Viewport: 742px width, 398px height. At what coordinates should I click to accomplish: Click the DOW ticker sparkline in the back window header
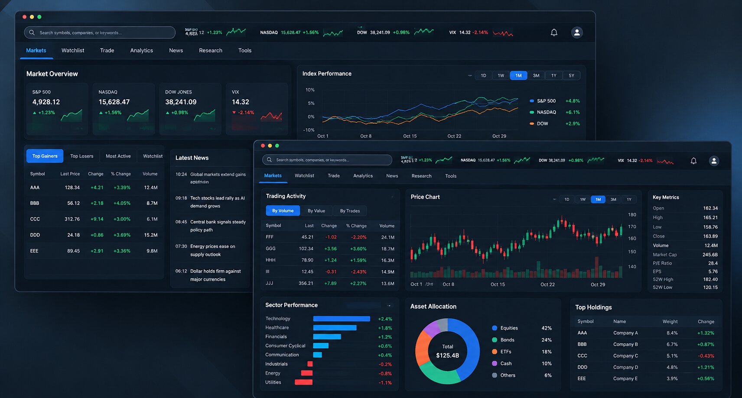coord(424,32)
